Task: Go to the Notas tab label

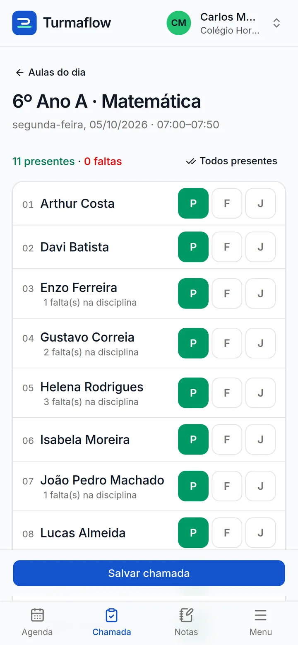Action: point(186,632)
